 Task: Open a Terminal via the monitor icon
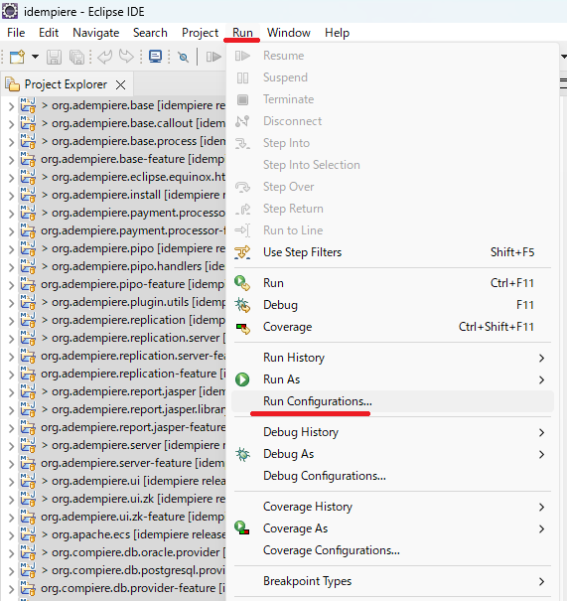click(x=155, y=57)
